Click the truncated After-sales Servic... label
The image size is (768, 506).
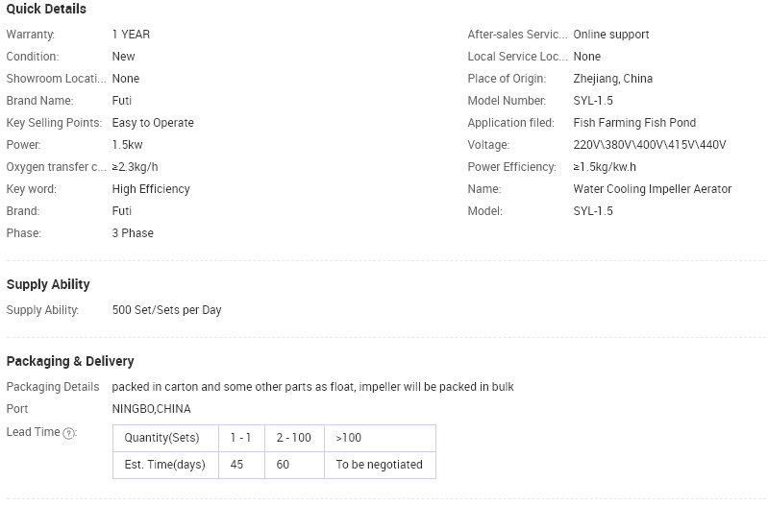point(517,35)
